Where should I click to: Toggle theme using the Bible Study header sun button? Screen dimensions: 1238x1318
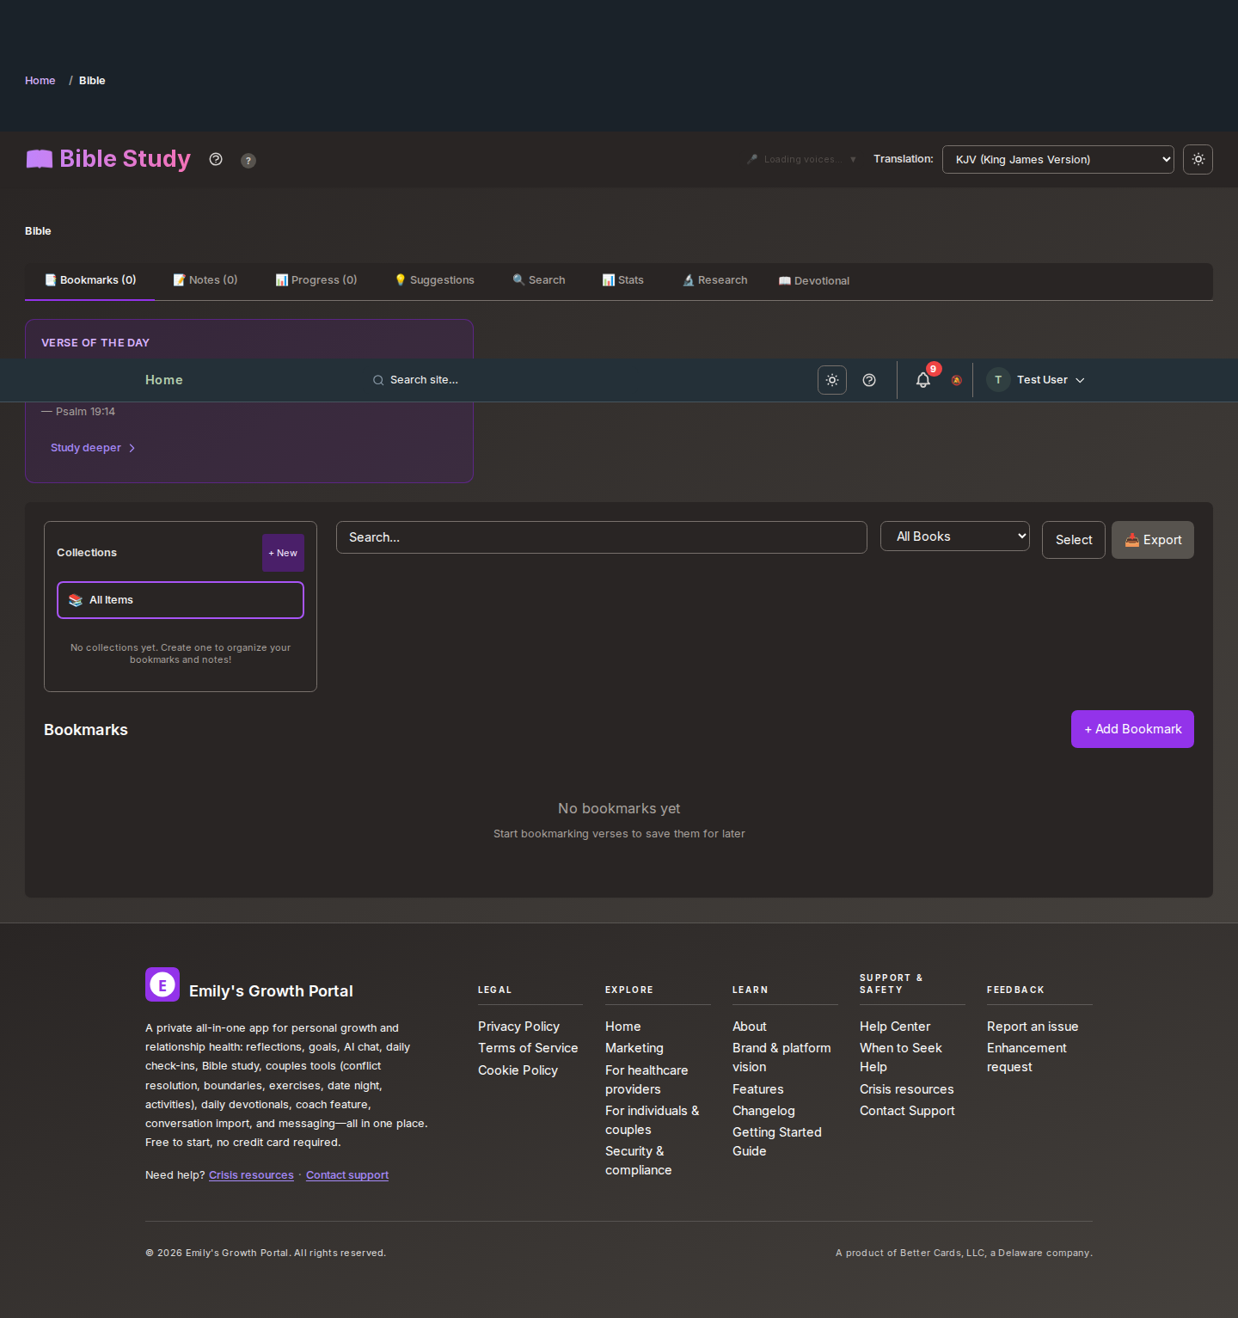tap(1198, 160)
